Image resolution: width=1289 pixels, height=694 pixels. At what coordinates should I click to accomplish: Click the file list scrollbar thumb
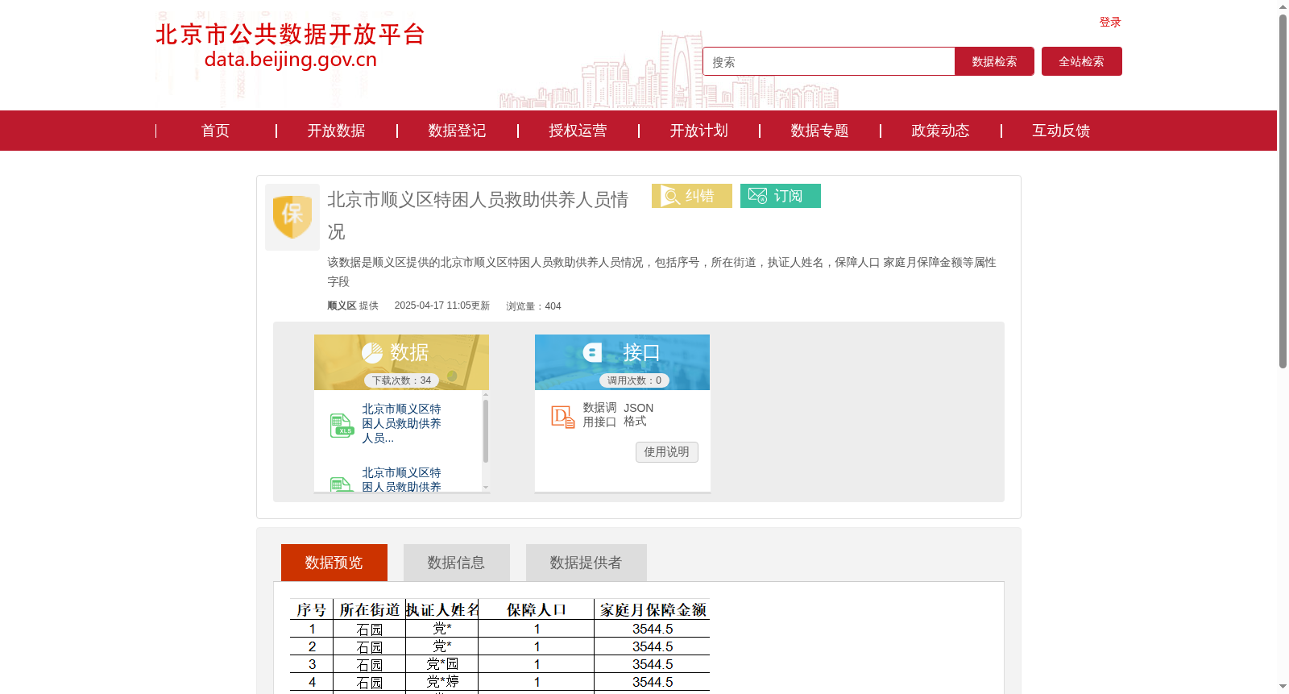click(x=486, y=430)
